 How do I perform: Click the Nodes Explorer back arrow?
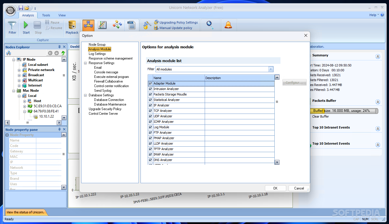[50, 53]
